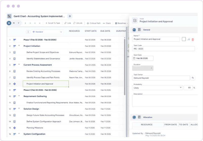Click the FROM DATE allocation column header
Viewport: 203px width, 141px height.
pyautogui.click(x=171, y=125)
